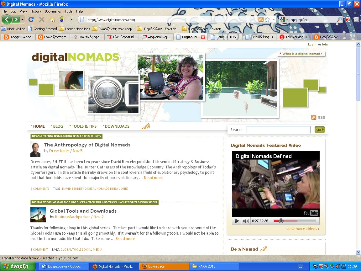Switch to the Πολιτικές εφη... tab
361x271 pixels.
[x=87, y=37]
